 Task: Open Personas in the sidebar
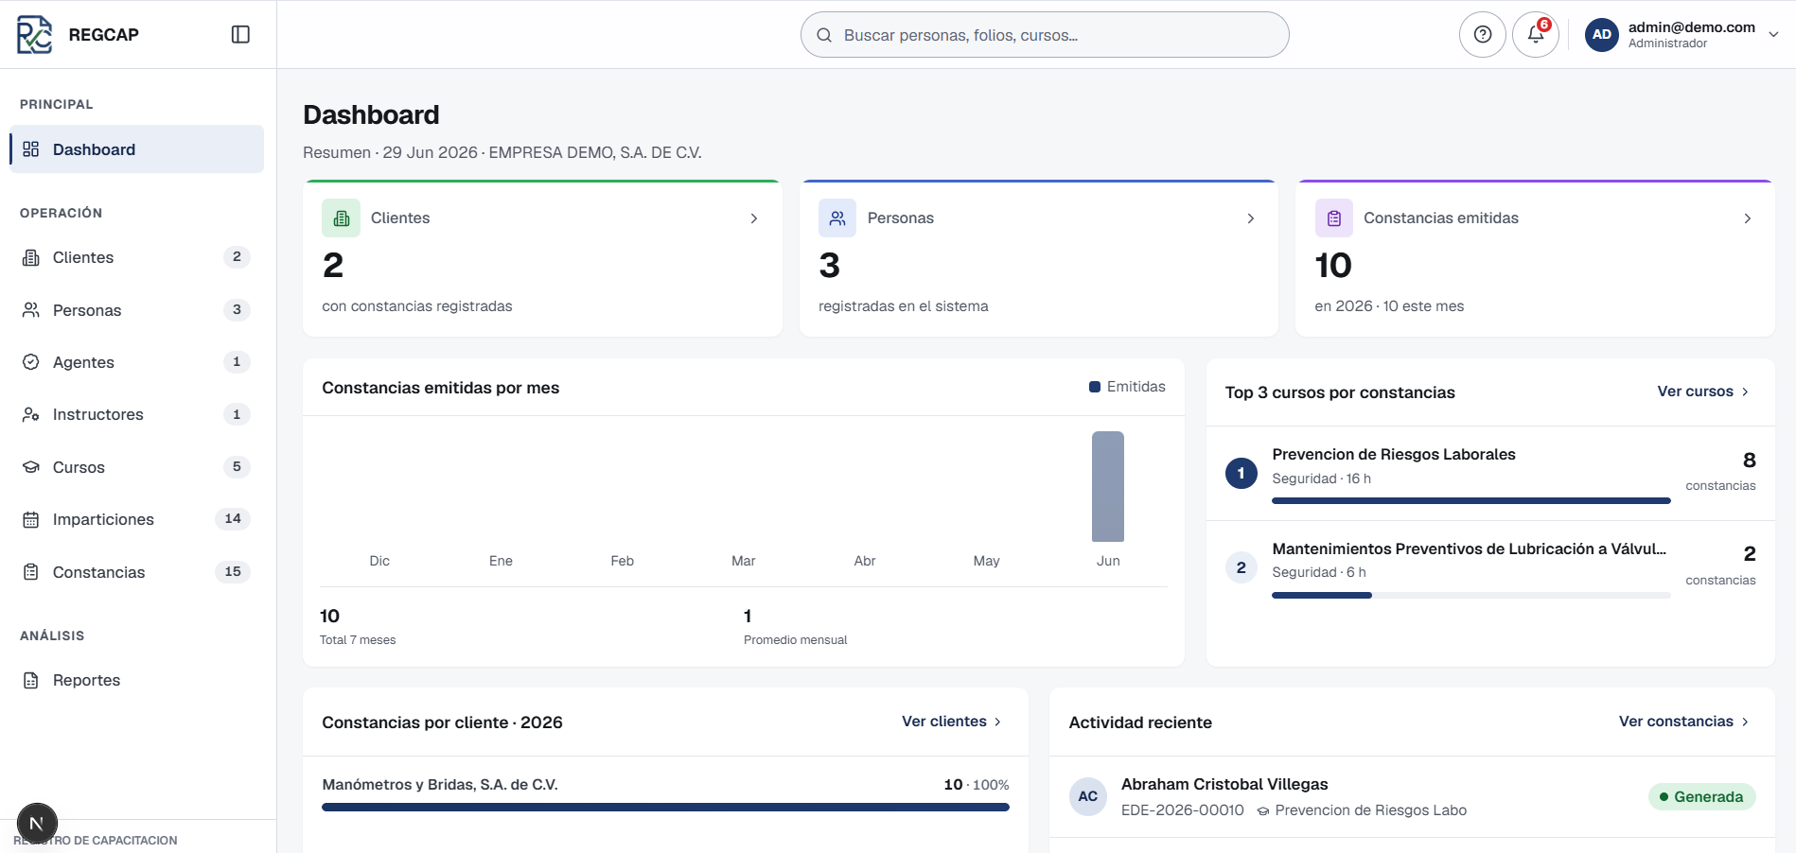[136, 310]
